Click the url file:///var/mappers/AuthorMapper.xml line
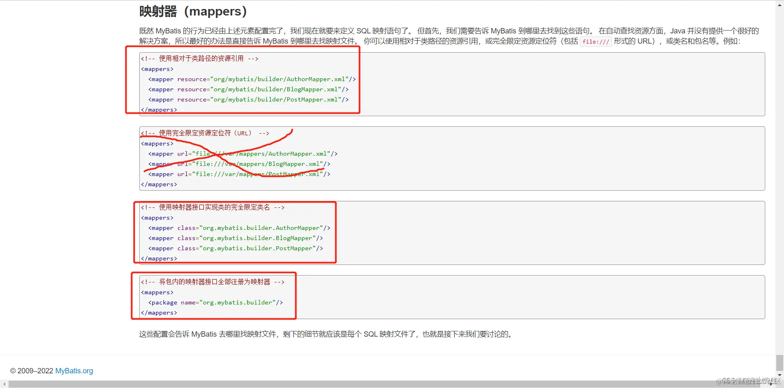 [x=243, y=154]
